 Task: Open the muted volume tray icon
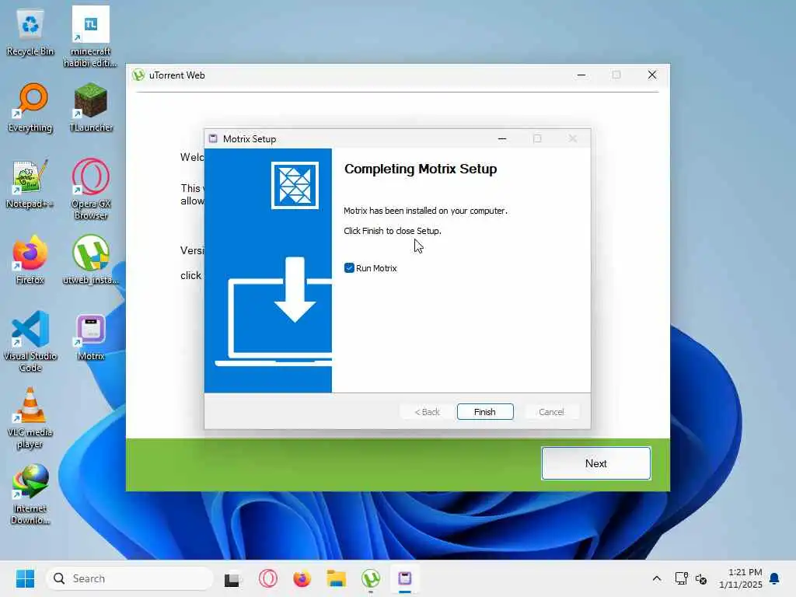[701, 578]
